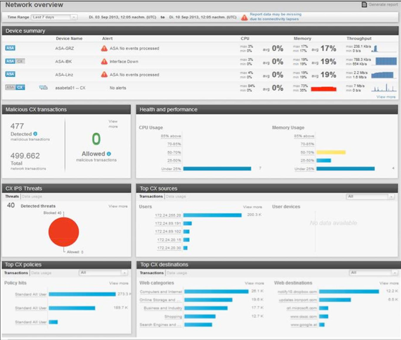The width and height of the screenshot is (401, 340).
Task: Click the device icon beside asabeta01 -- CX
Action: coord(44,87)
